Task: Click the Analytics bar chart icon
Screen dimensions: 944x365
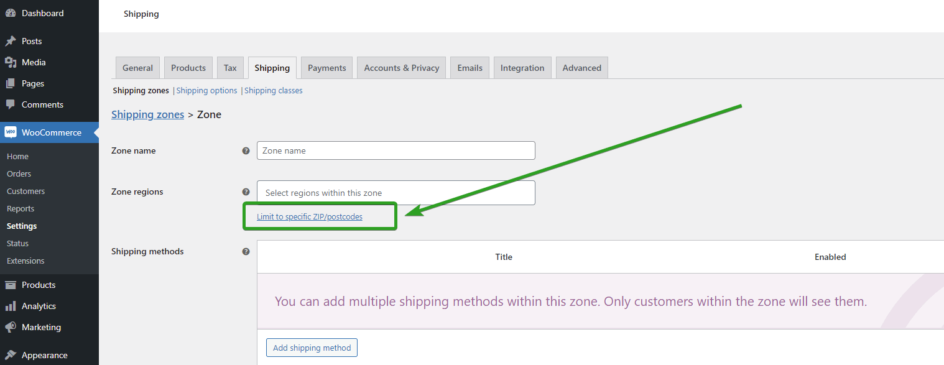Action: pyautogui.click(x=11, y=306)
